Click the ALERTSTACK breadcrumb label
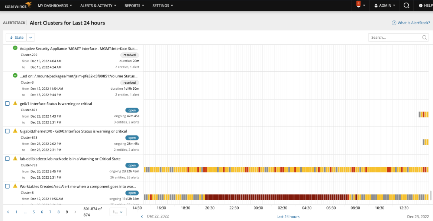Screen dimensions: 433x221 click(x=14, y=23)
